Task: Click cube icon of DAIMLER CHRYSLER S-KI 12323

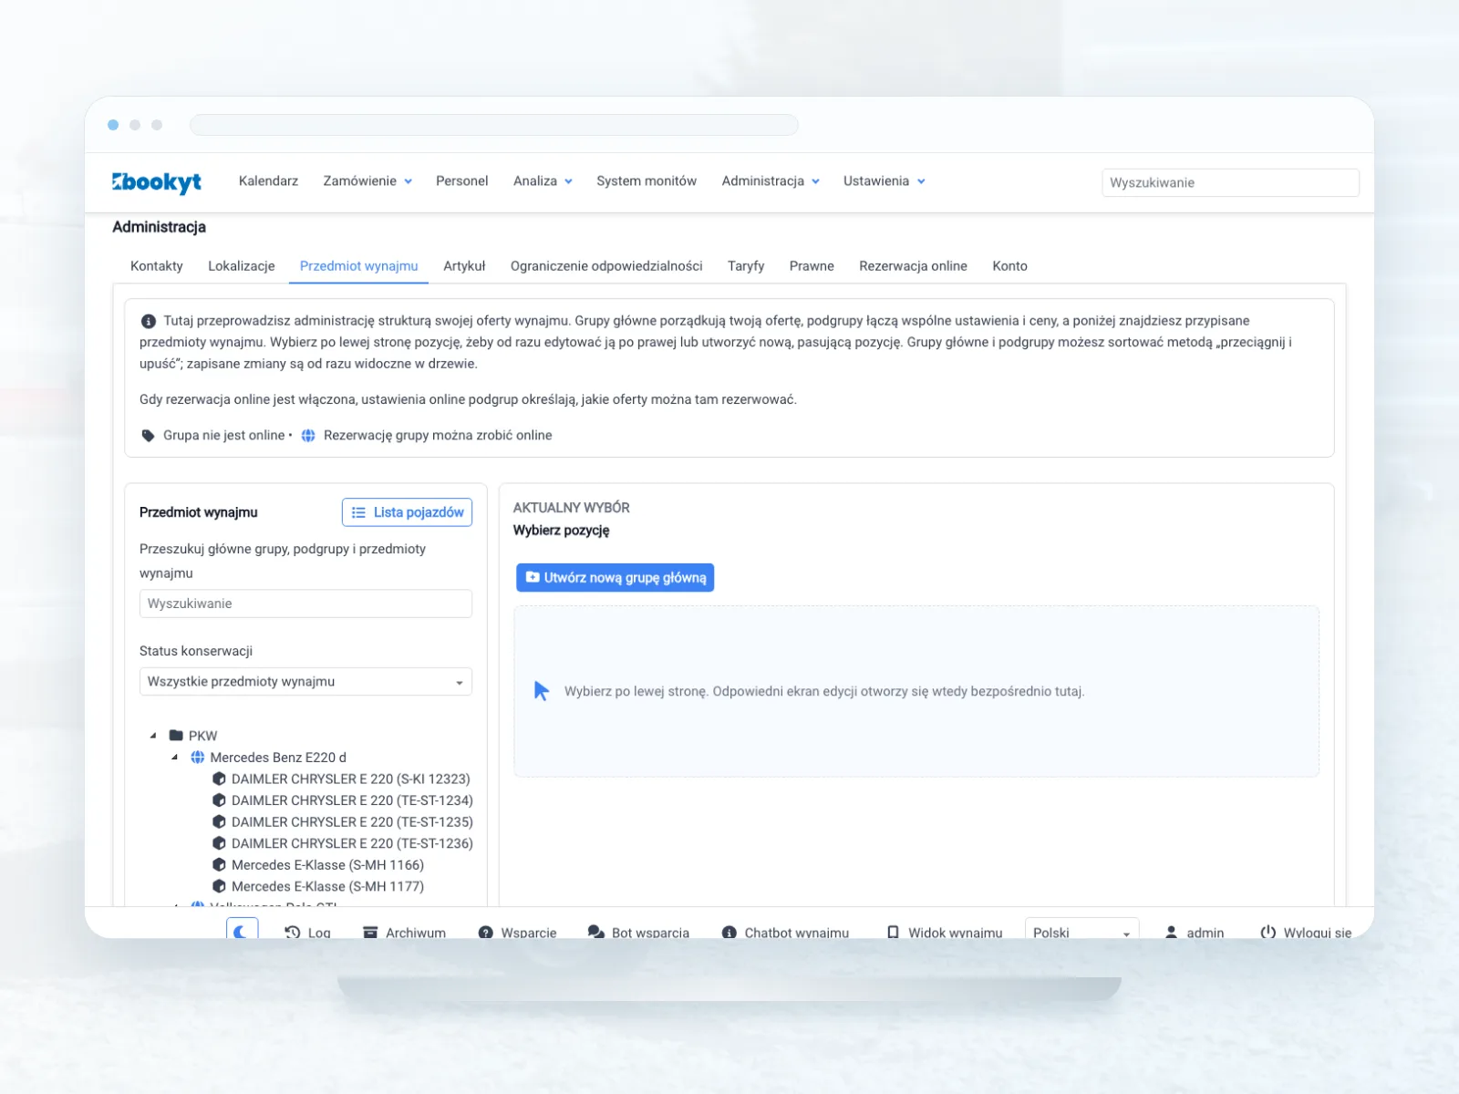Action: [219, 779]
